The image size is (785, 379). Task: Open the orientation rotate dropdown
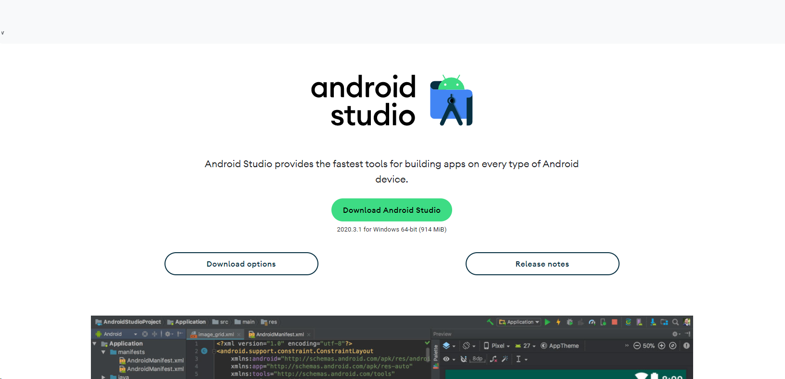tap(469, 345)
